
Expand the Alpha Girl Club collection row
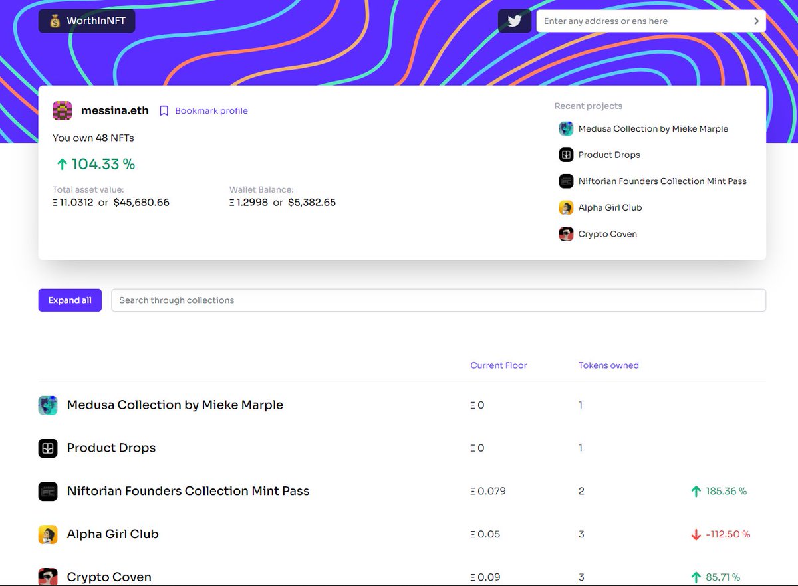(402, 534)
